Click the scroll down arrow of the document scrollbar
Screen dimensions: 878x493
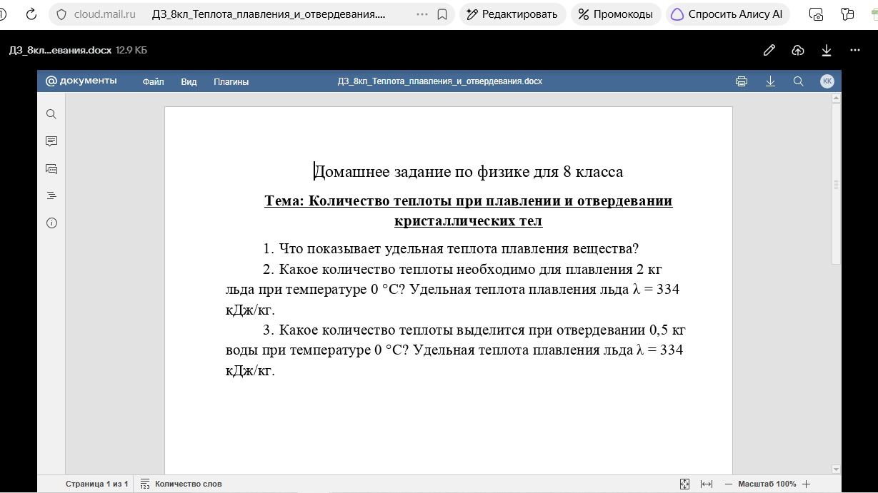tap(836, 469)
